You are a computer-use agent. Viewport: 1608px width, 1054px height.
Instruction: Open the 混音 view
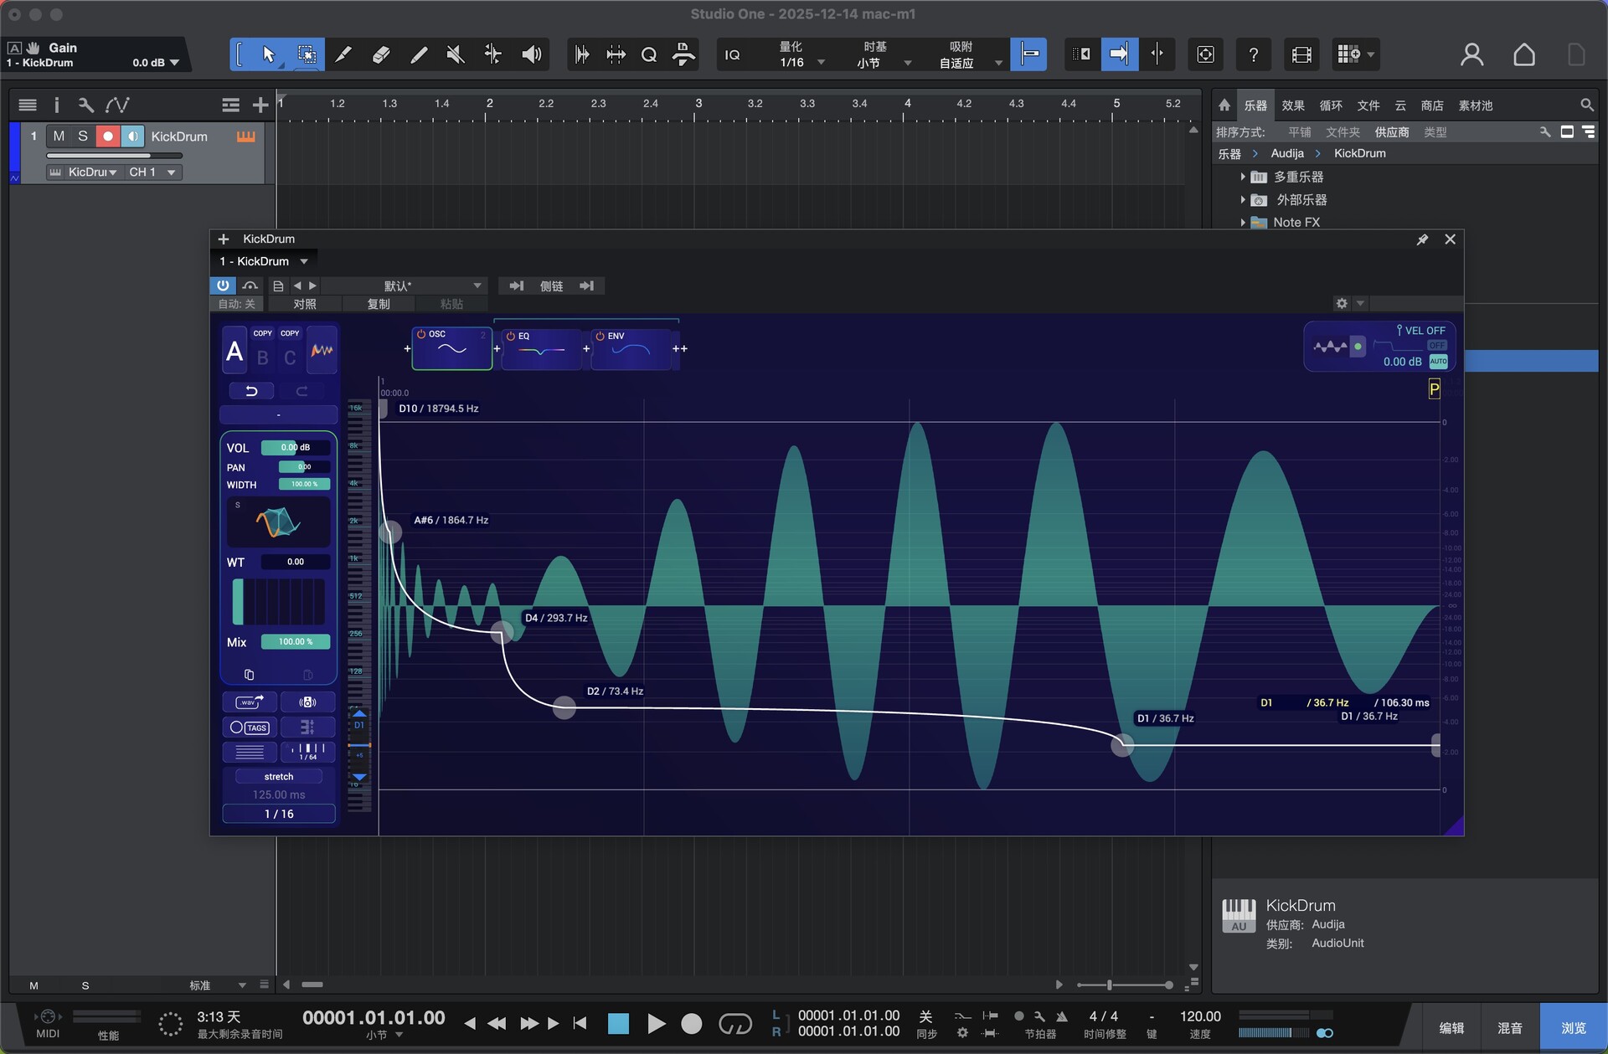click(1510, 1026)
